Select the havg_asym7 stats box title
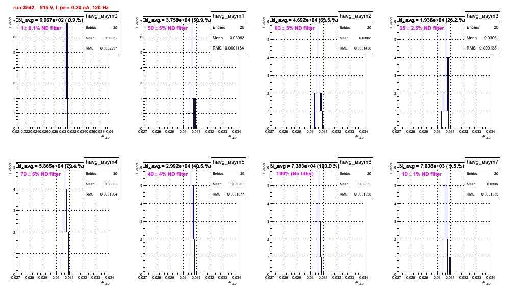The image size is (508, 292). [482, 162]
